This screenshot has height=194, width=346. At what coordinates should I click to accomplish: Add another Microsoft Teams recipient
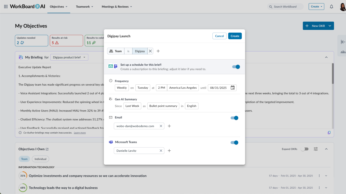pyautogui.click(x=169, y=151)
